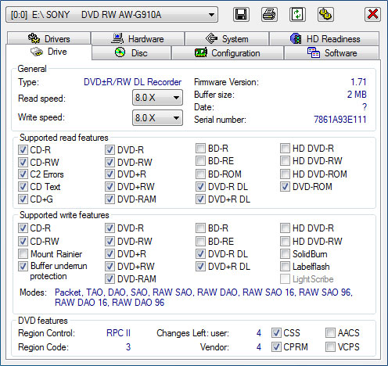
Task: Click the Vendor changes value 4
Action: coord(258,347)
